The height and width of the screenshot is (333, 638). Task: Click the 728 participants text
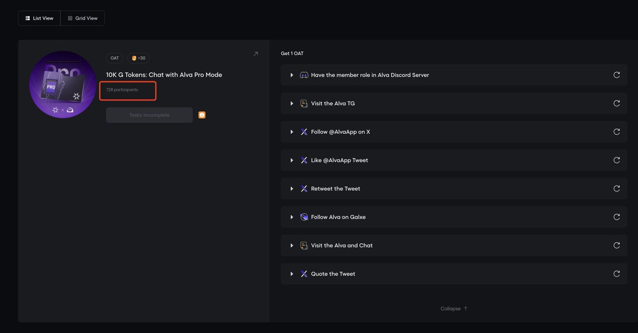(122, 90)
